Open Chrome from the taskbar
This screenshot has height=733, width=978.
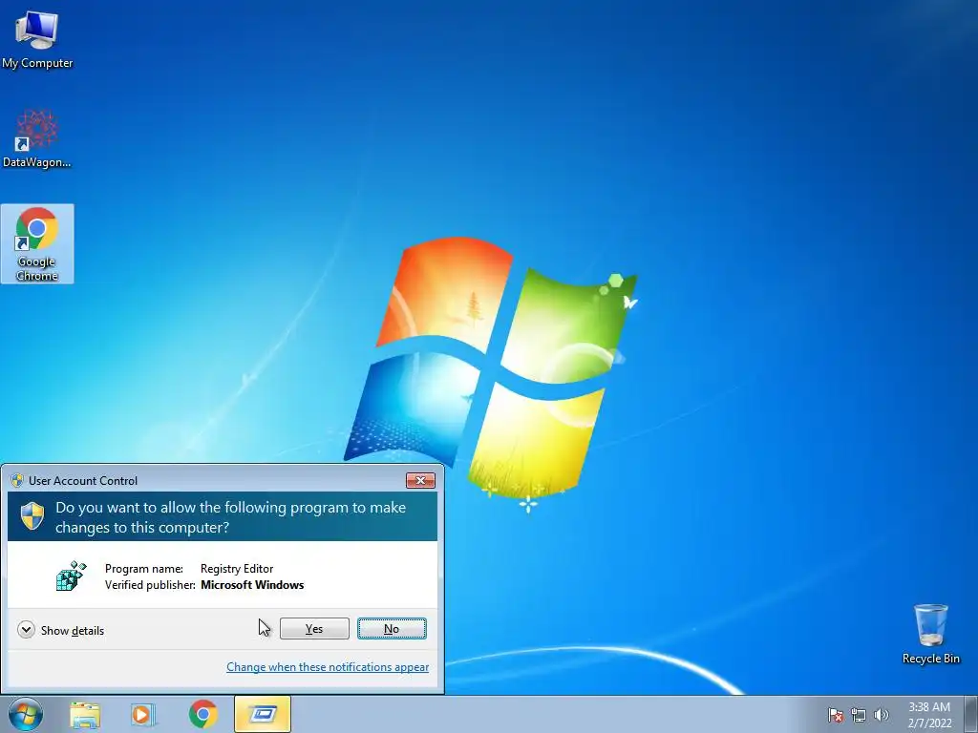202,714
